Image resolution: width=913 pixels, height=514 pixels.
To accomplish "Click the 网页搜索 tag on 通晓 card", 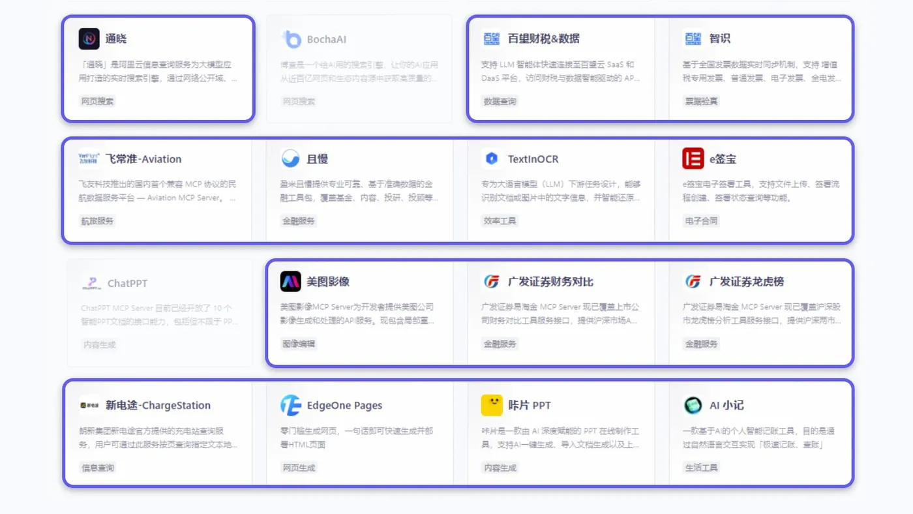I will (x=98, y=101).
